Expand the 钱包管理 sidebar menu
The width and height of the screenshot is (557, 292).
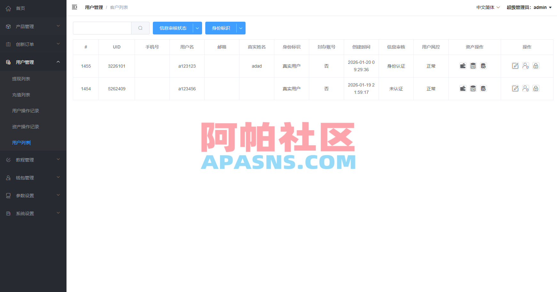point(33,177)
